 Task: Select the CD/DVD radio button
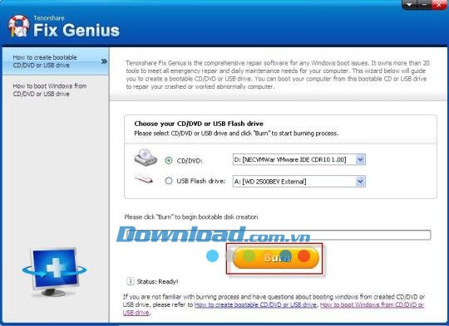[x=169, y=161]
